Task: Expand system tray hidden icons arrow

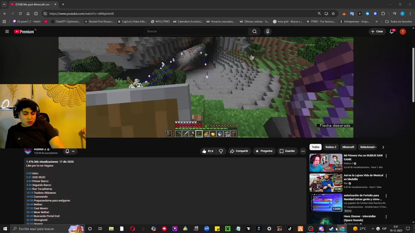Action: click(373, 229)
